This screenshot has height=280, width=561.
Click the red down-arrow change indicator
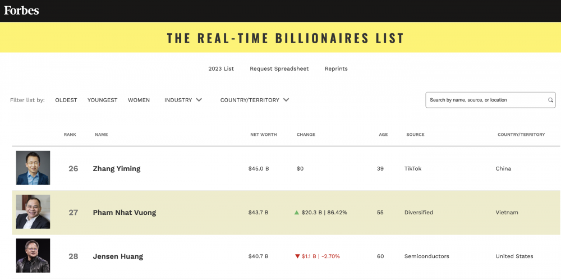297,256
